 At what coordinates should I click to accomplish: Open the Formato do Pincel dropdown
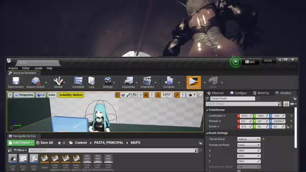[x=249, y=145]
